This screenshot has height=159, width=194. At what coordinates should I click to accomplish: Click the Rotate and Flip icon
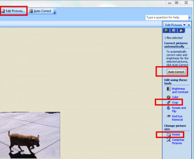[169, 108]
